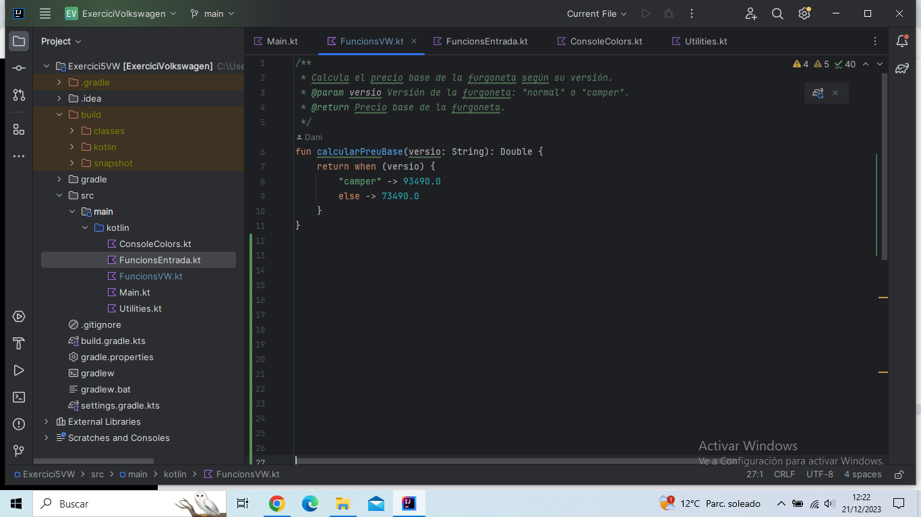Open the main menu hamburger icon
Viewport: 921px width, 517px height.
pyautogui.click(x=45, y=13)
